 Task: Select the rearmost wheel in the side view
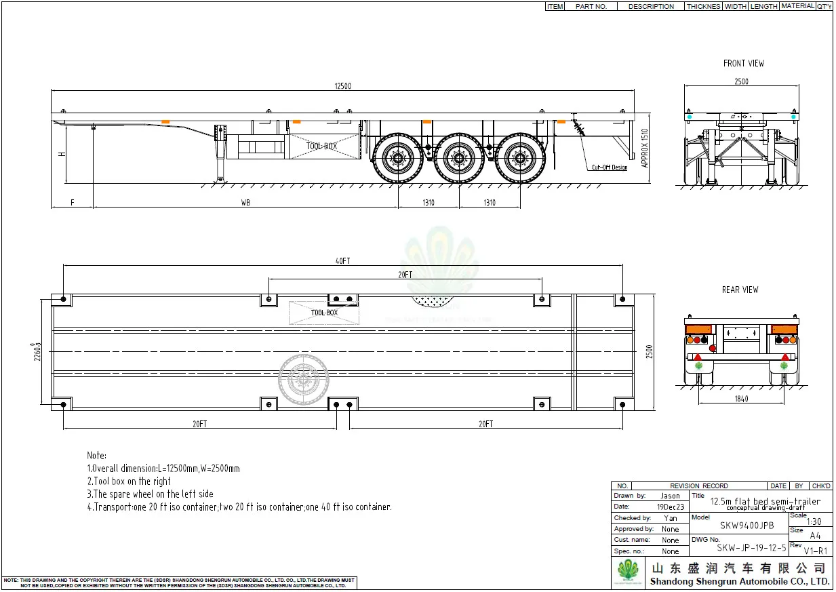pos(520,159)
